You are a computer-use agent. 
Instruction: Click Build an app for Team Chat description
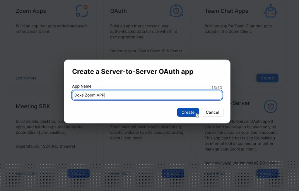tap(238, 29)
